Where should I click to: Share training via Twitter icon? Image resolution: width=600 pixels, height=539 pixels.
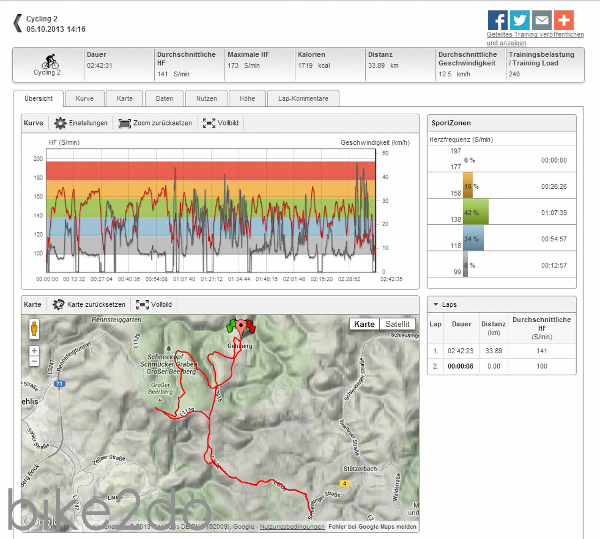tap(519, 21)
